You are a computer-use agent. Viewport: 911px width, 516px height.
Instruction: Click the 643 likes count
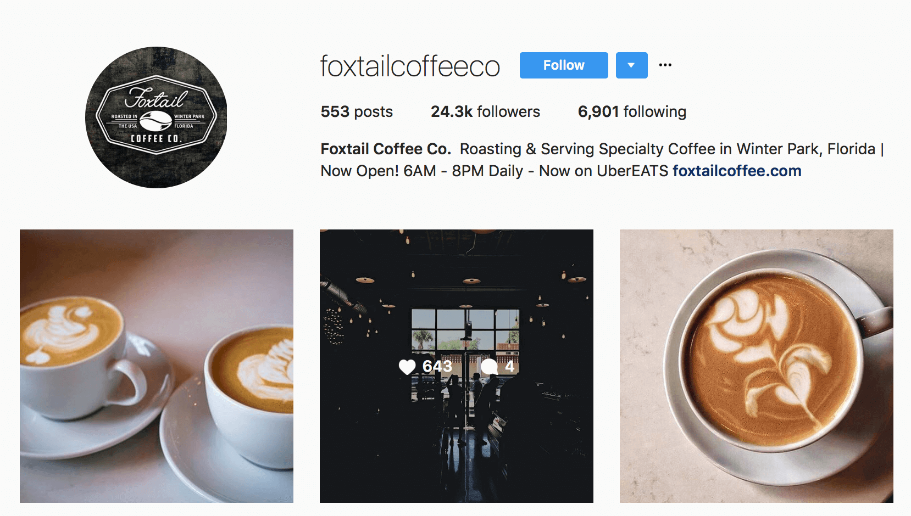(x=437, y=366)
